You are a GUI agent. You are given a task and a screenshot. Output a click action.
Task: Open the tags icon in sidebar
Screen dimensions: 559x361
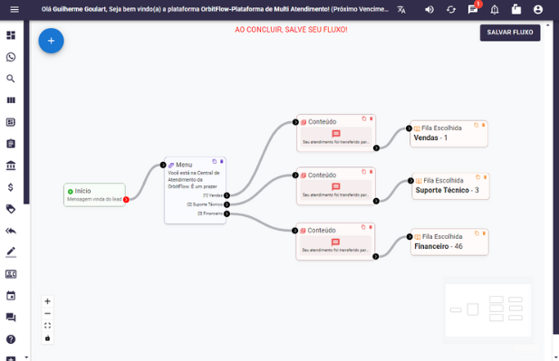[11, 209]
